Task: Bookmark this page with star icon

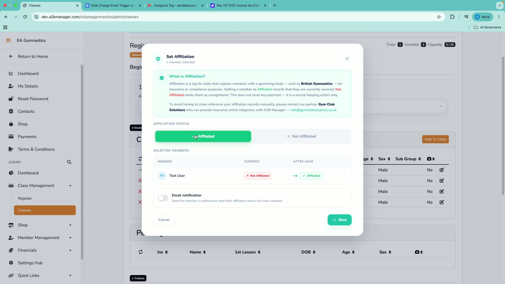Action: click(439, 17)
